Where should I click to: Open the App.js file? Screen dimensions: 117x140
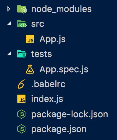(x=53, y=39)
